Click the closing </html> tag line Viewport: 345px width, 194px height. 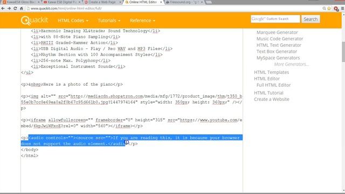tap(30, 156)
